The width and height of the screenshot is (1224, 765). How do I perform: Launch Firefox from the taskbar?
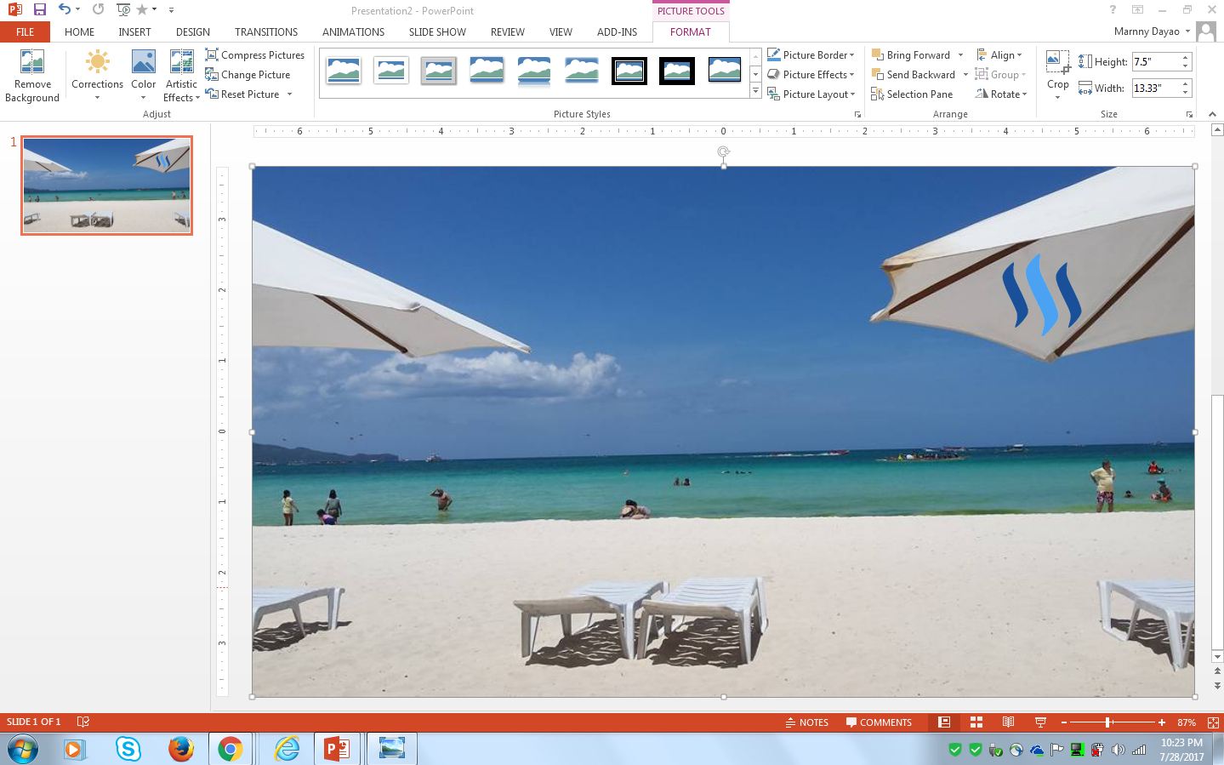pyautogui.click(x=180, y=749)
